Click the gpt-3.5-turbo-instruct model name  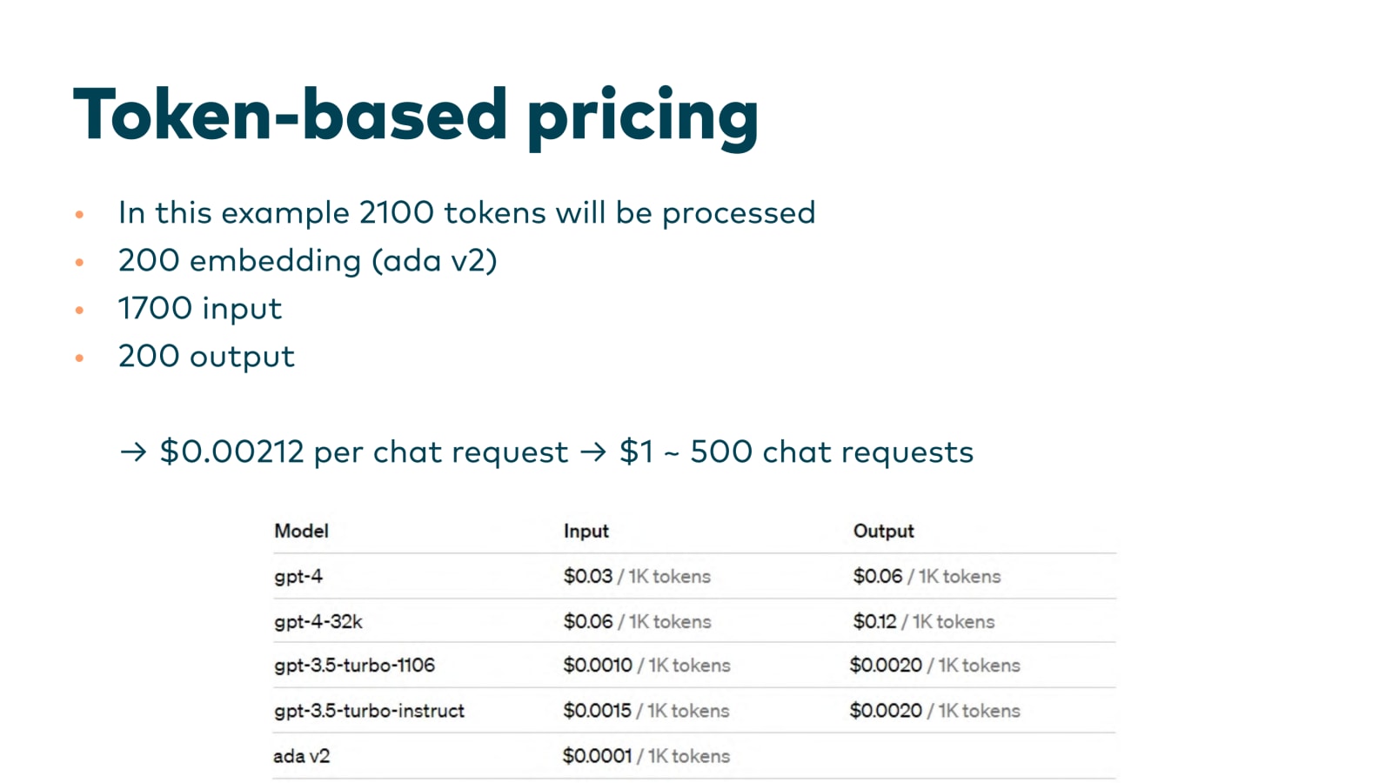[369, 711]
